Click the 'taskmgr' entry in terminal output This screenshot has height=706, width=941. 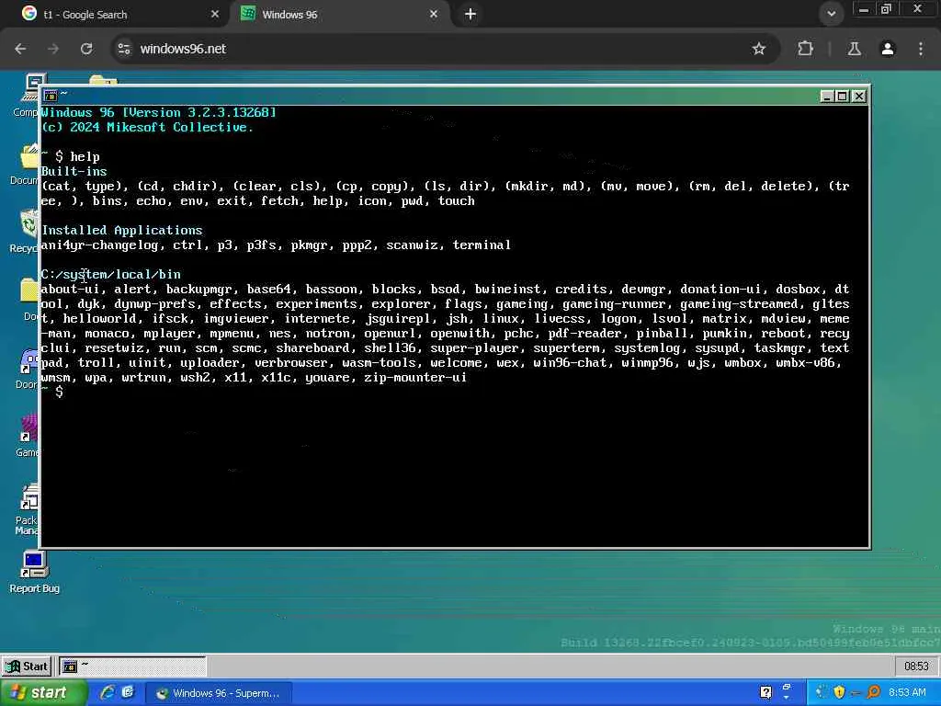click(x=779, y=348)
